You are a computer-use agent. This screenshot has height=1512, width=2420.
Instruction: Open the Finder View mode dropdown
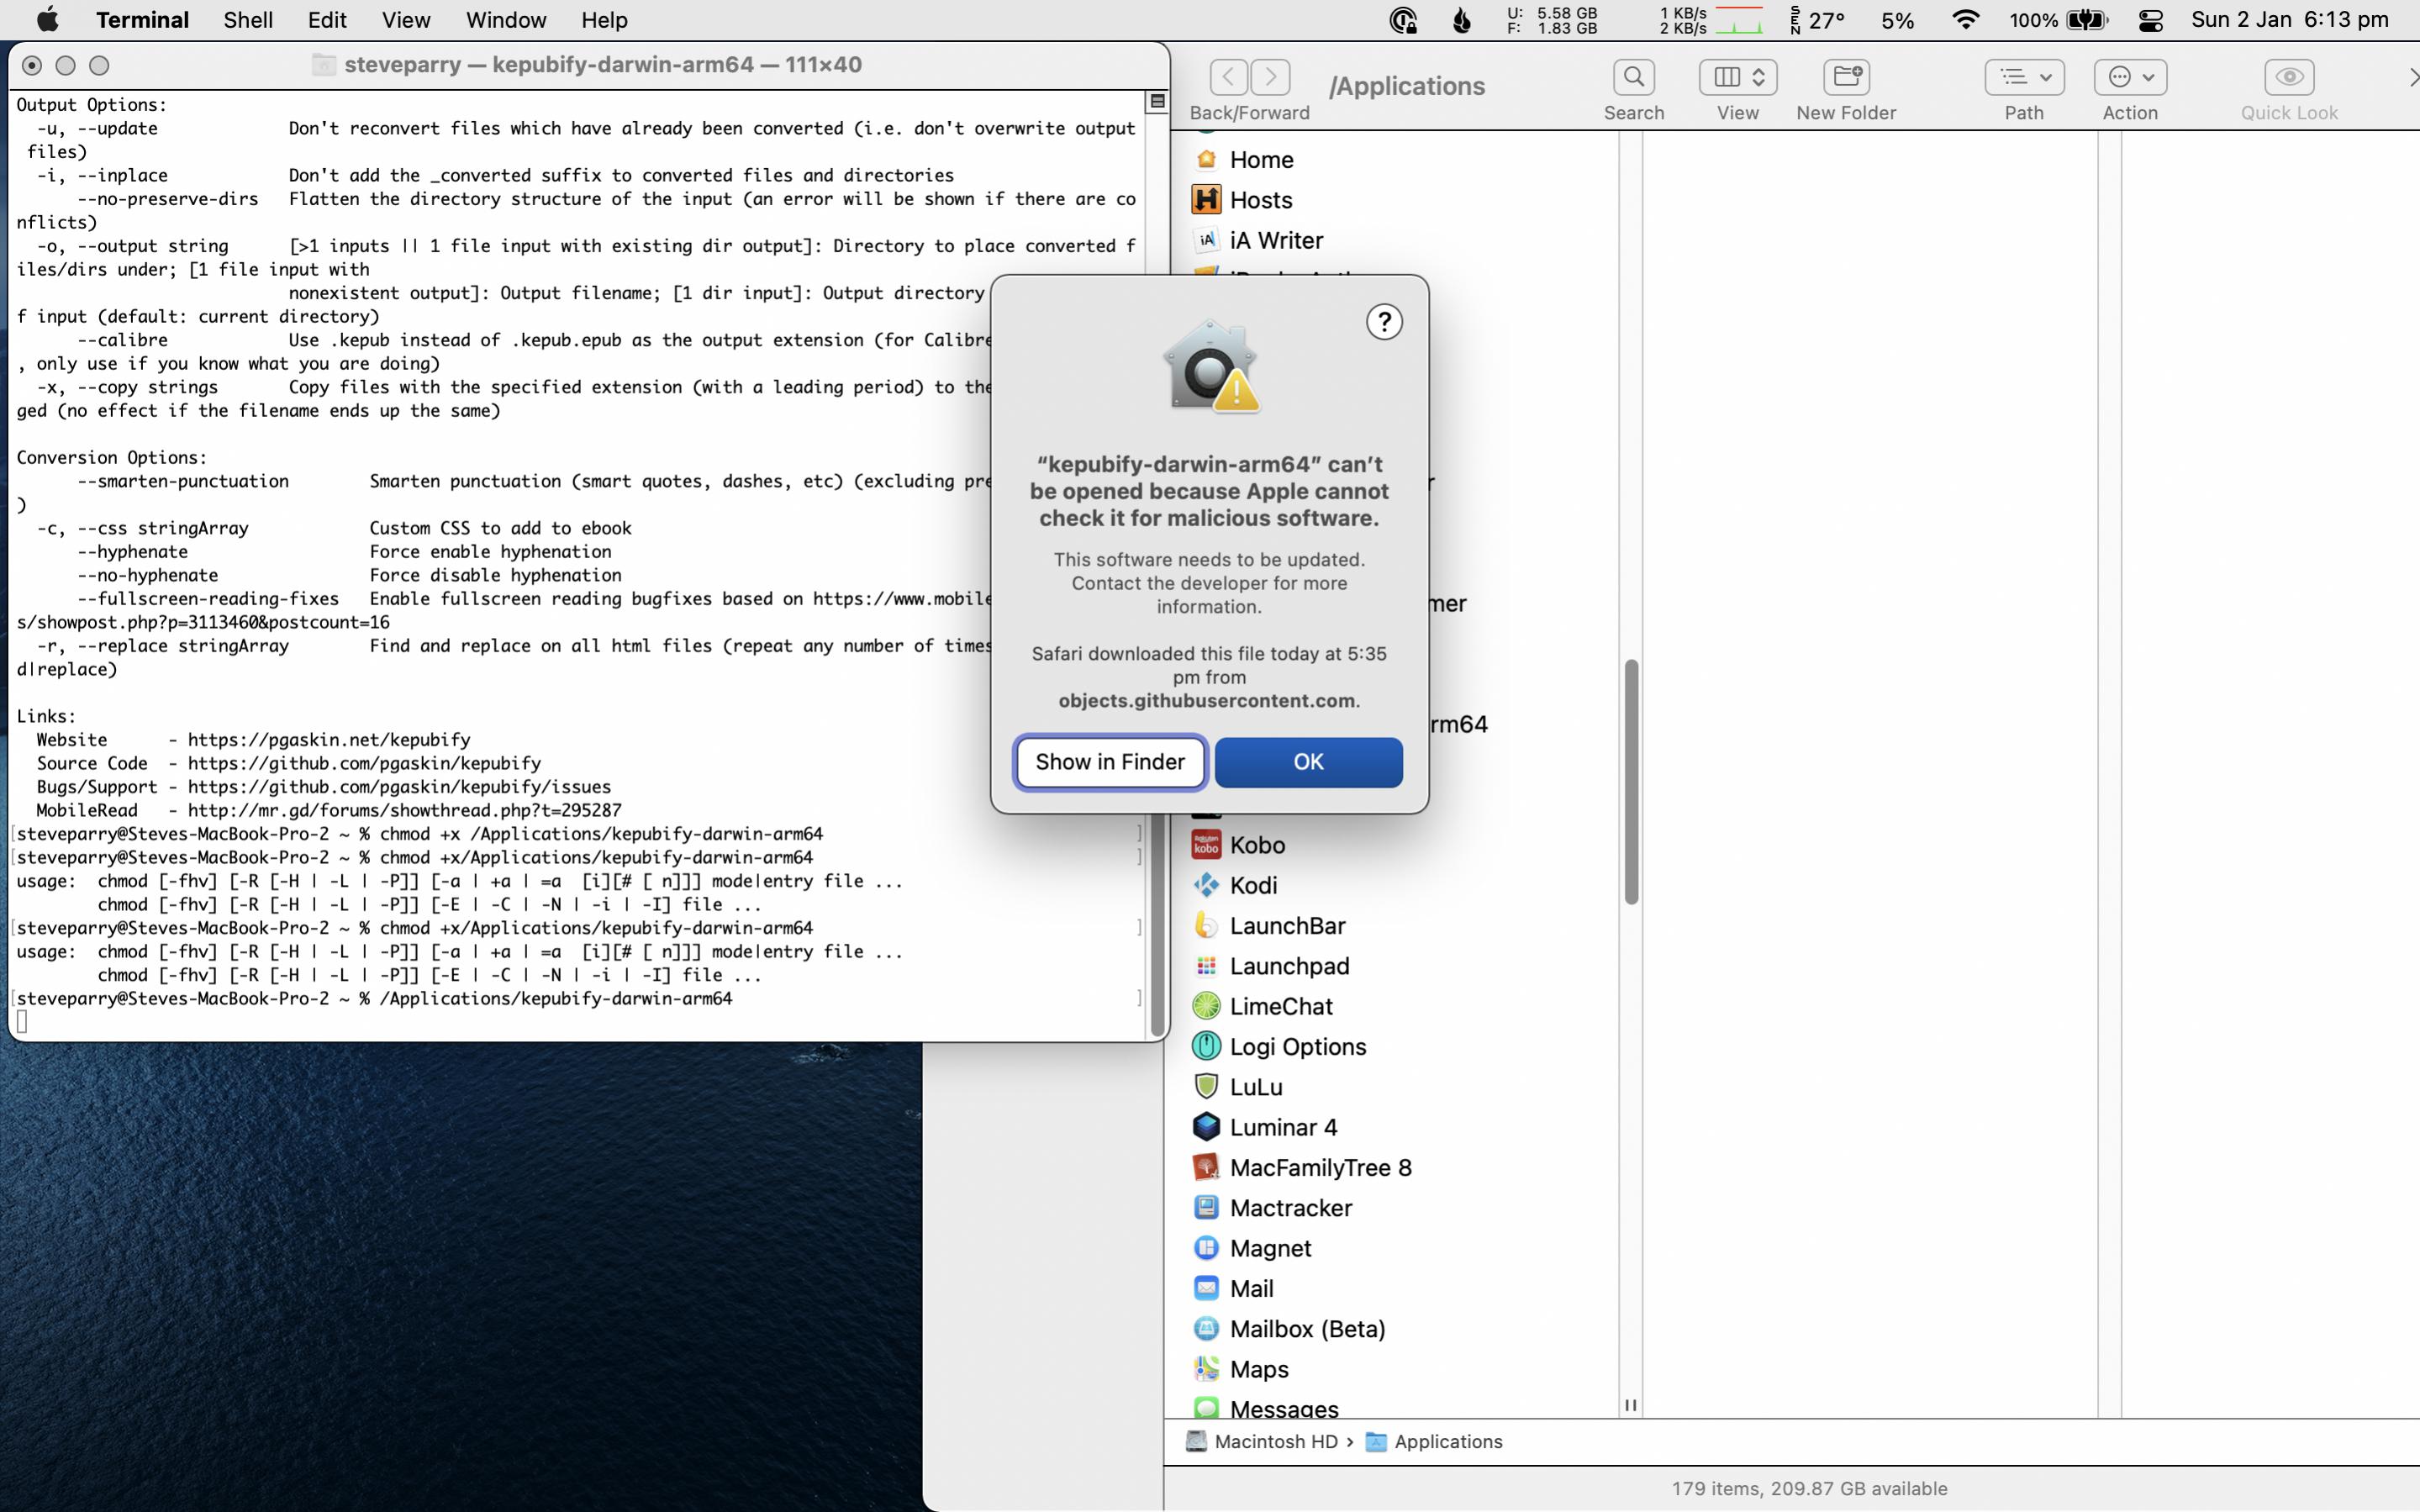[x=1738, y=77]
